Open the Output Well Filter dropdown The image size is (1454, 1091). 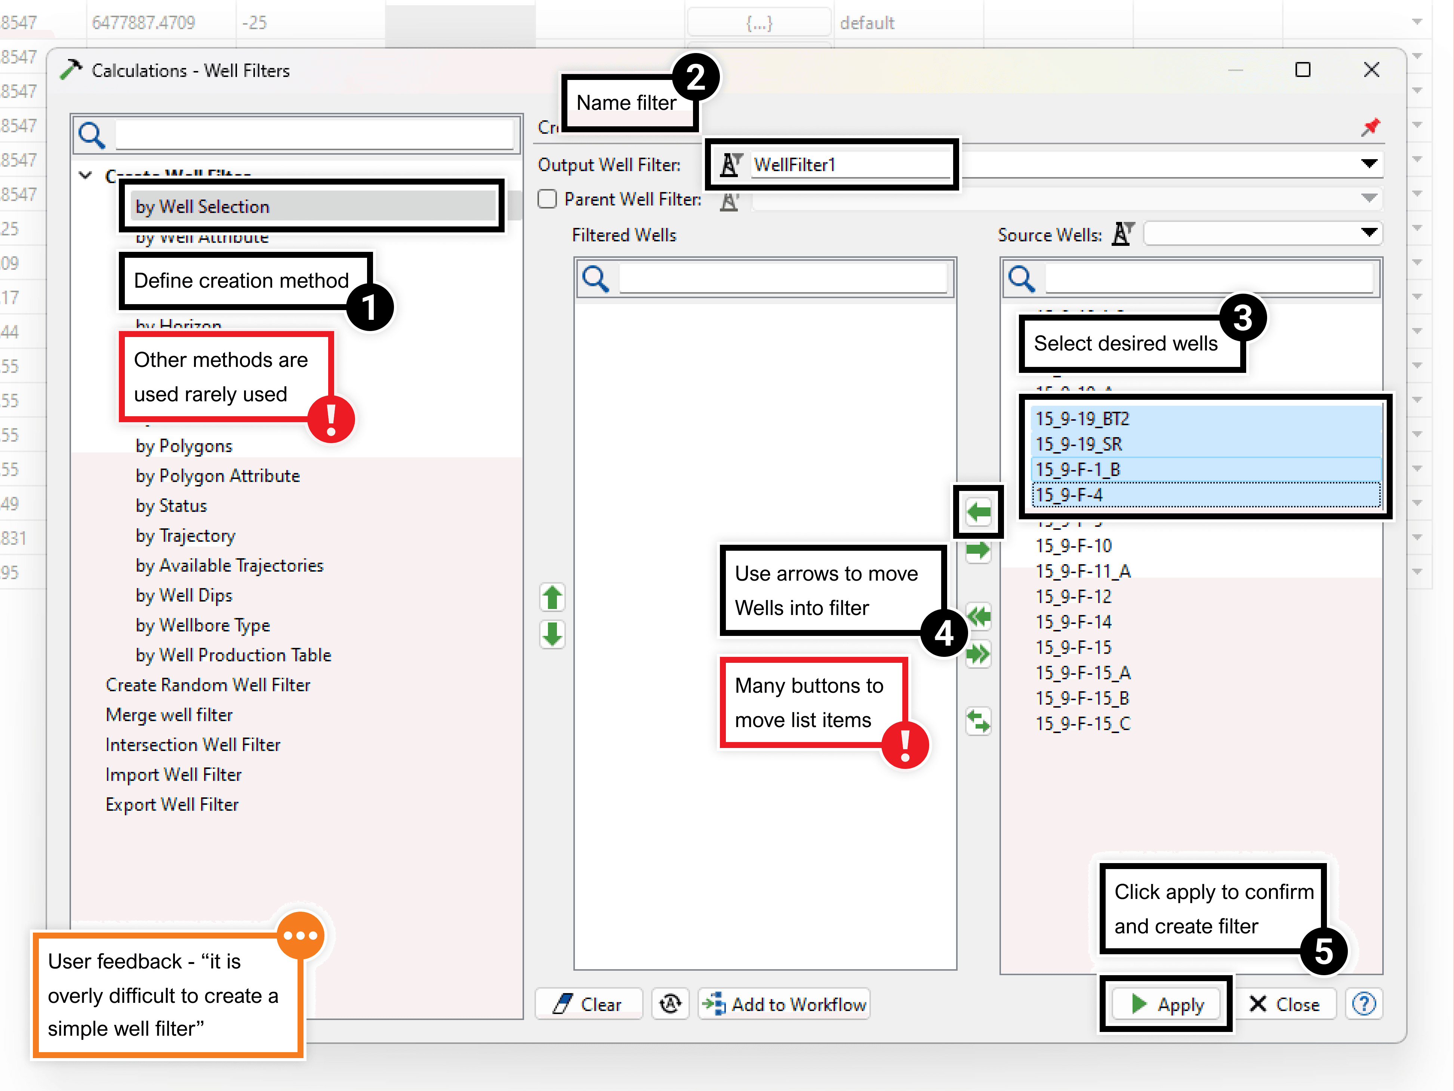click(1369, 164)
